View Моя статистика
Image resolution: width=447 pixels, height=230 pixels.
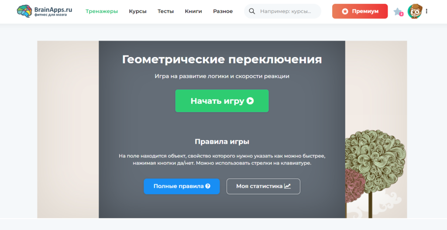263,186
